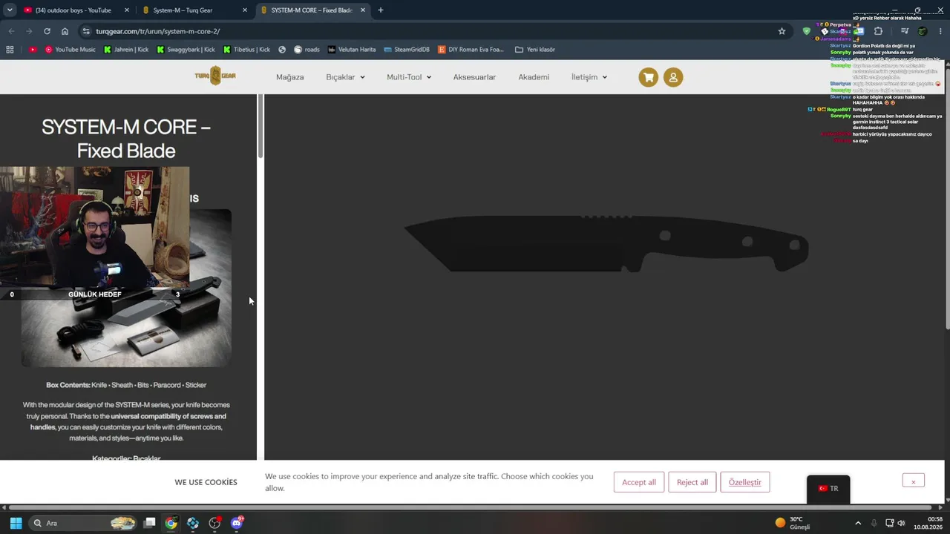The height and width of the screenshot is (534, 950).
Task: Open the extensions puzzle icon
Action: 878,31
